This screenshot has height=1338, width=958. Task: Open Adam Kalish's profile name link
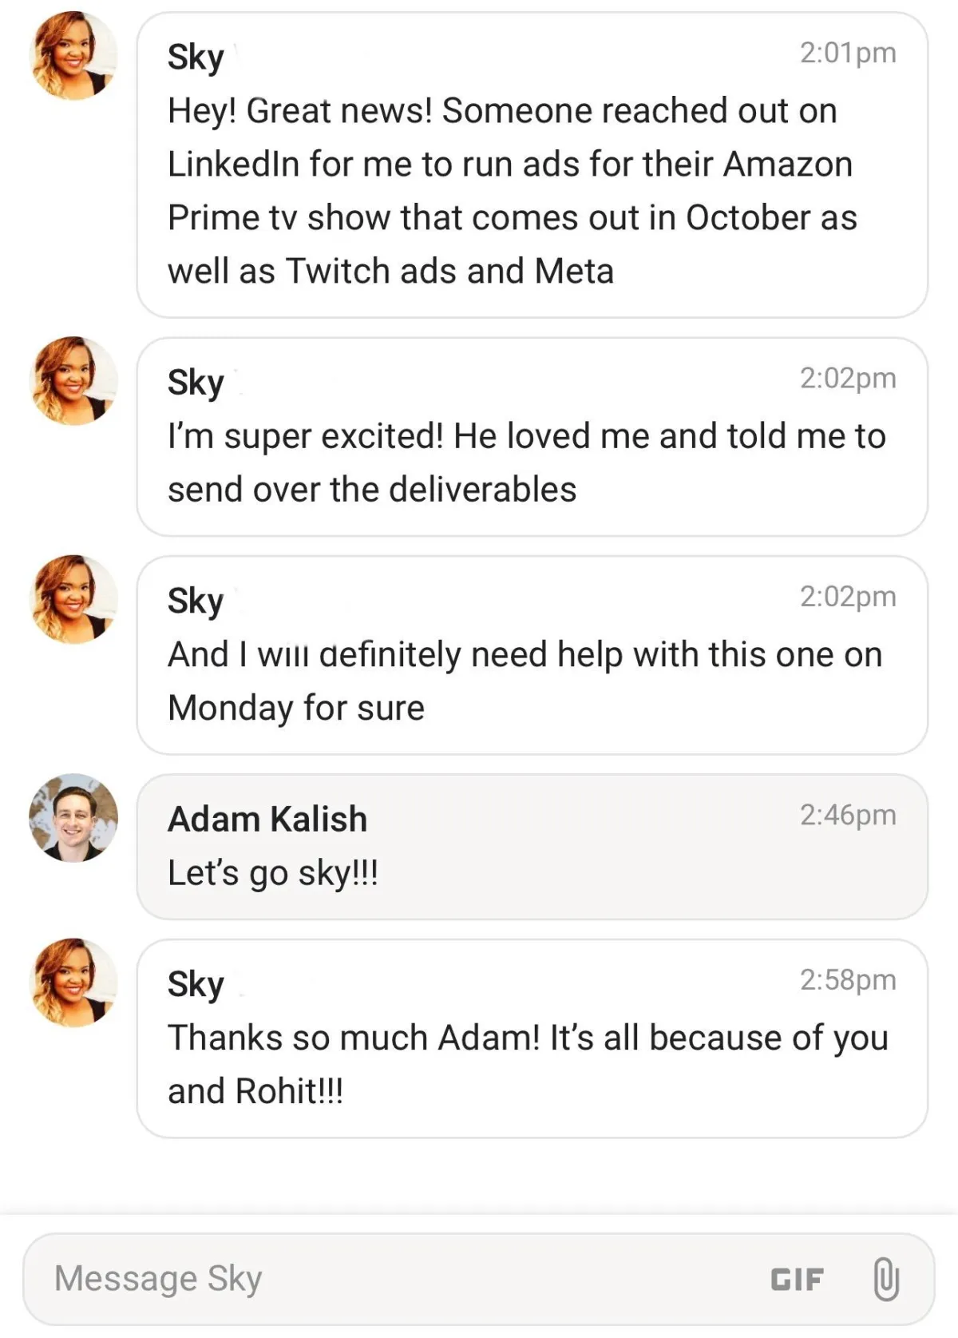pyautogui.click(x=267, y=819)
